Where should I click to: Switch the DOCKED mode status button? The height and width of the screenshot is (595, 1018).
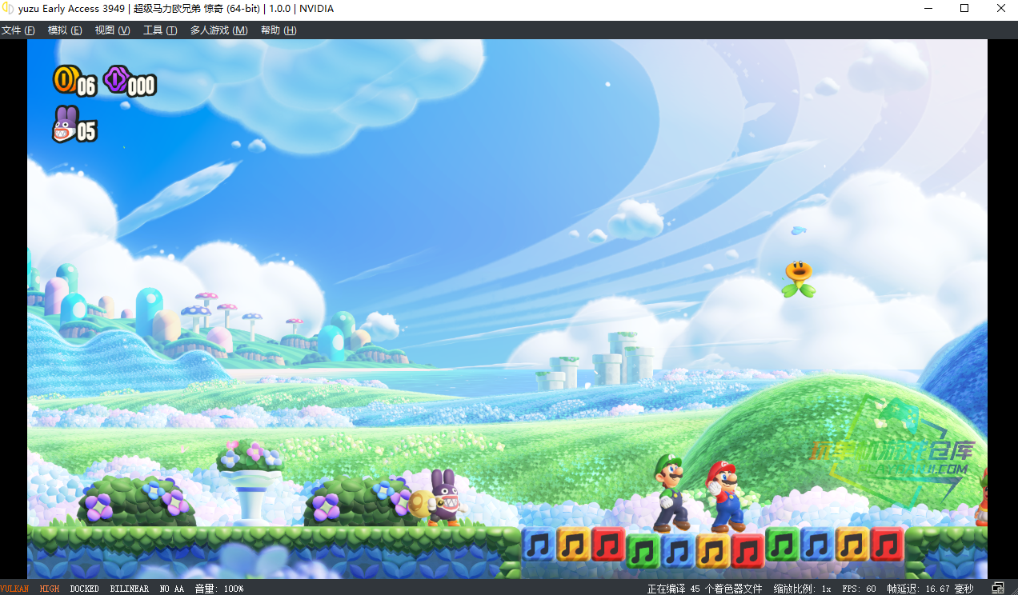[x=84, y=588]
